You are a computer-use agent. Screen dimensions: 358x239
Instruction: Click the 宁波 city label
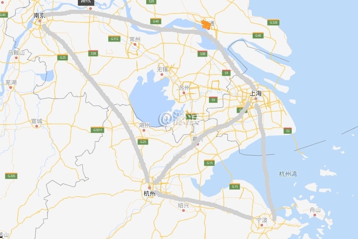[262, 220]
